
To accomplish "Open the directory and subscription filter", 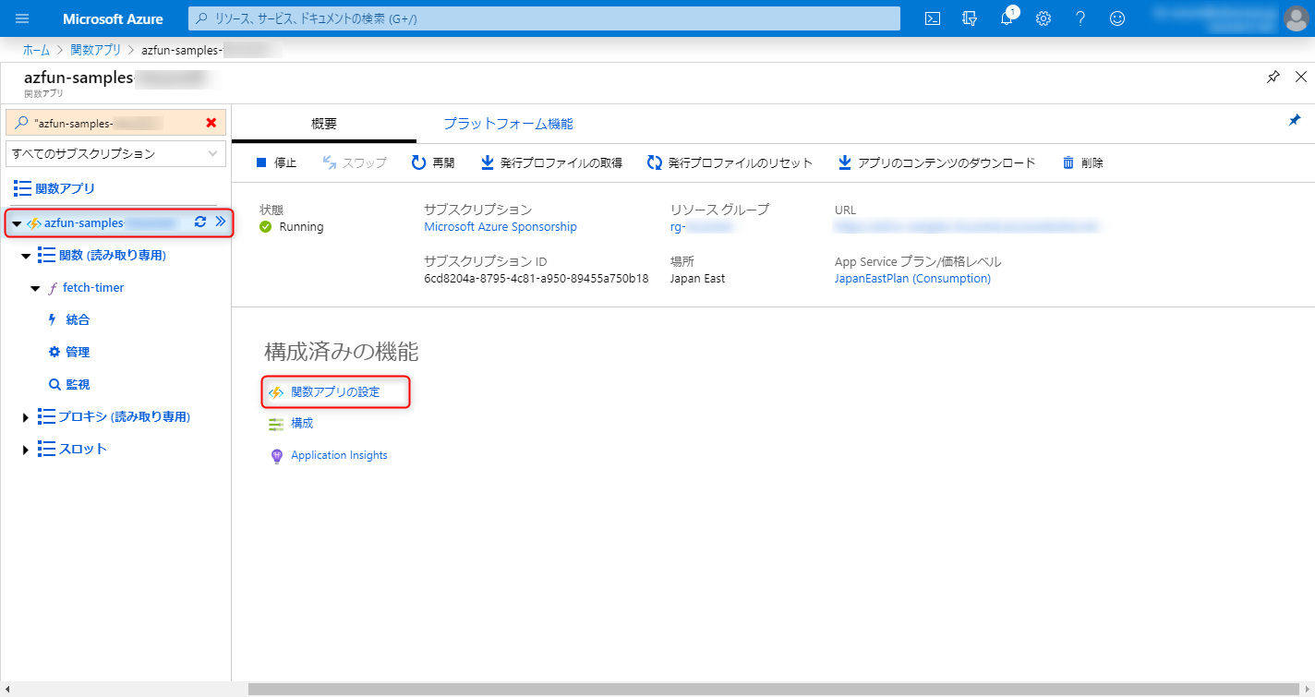I will [970, 18].
